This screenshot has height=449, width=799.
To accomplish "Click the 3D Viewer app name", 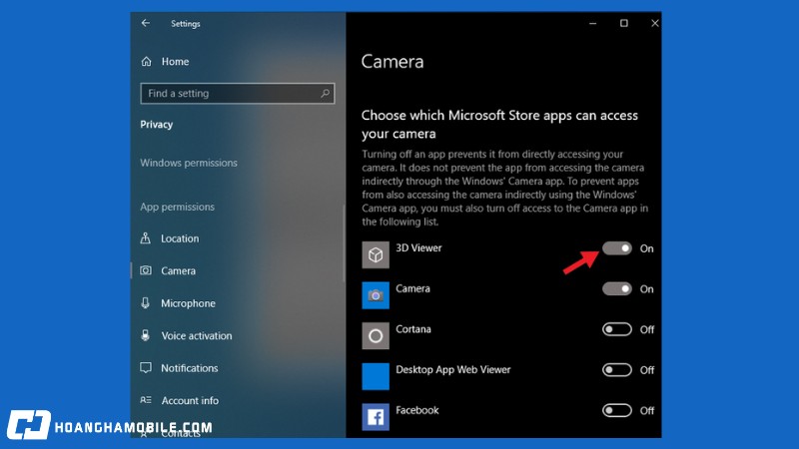I will (418, 247).
